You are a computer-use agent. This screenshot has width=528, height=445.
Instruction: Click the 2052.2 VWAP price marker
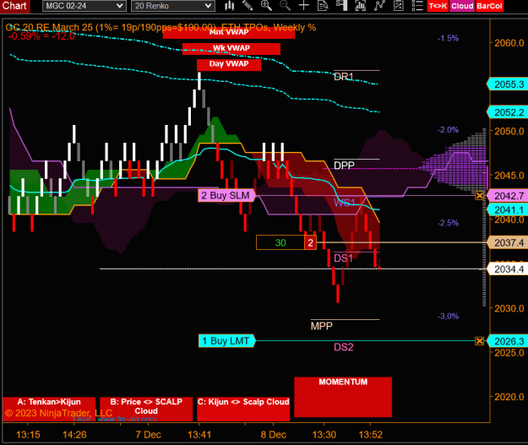pyautogui.click(x=507, y=112)
